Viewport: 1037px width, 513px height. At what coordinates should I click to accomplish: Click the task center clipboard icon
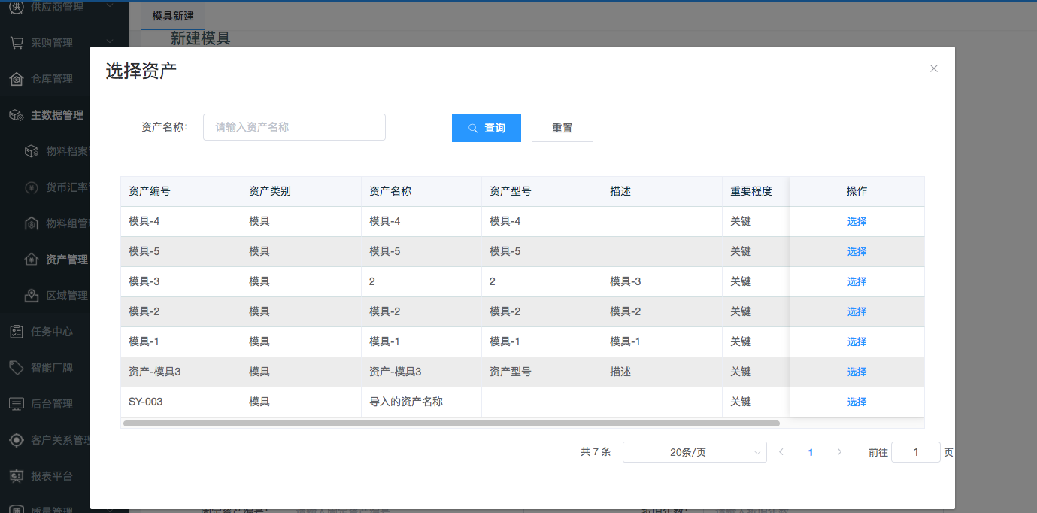click(x=16, y=332)
